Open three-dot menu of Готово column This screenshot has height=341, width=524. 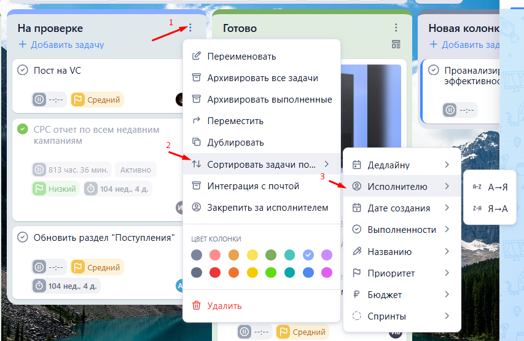tap(396, 28)
